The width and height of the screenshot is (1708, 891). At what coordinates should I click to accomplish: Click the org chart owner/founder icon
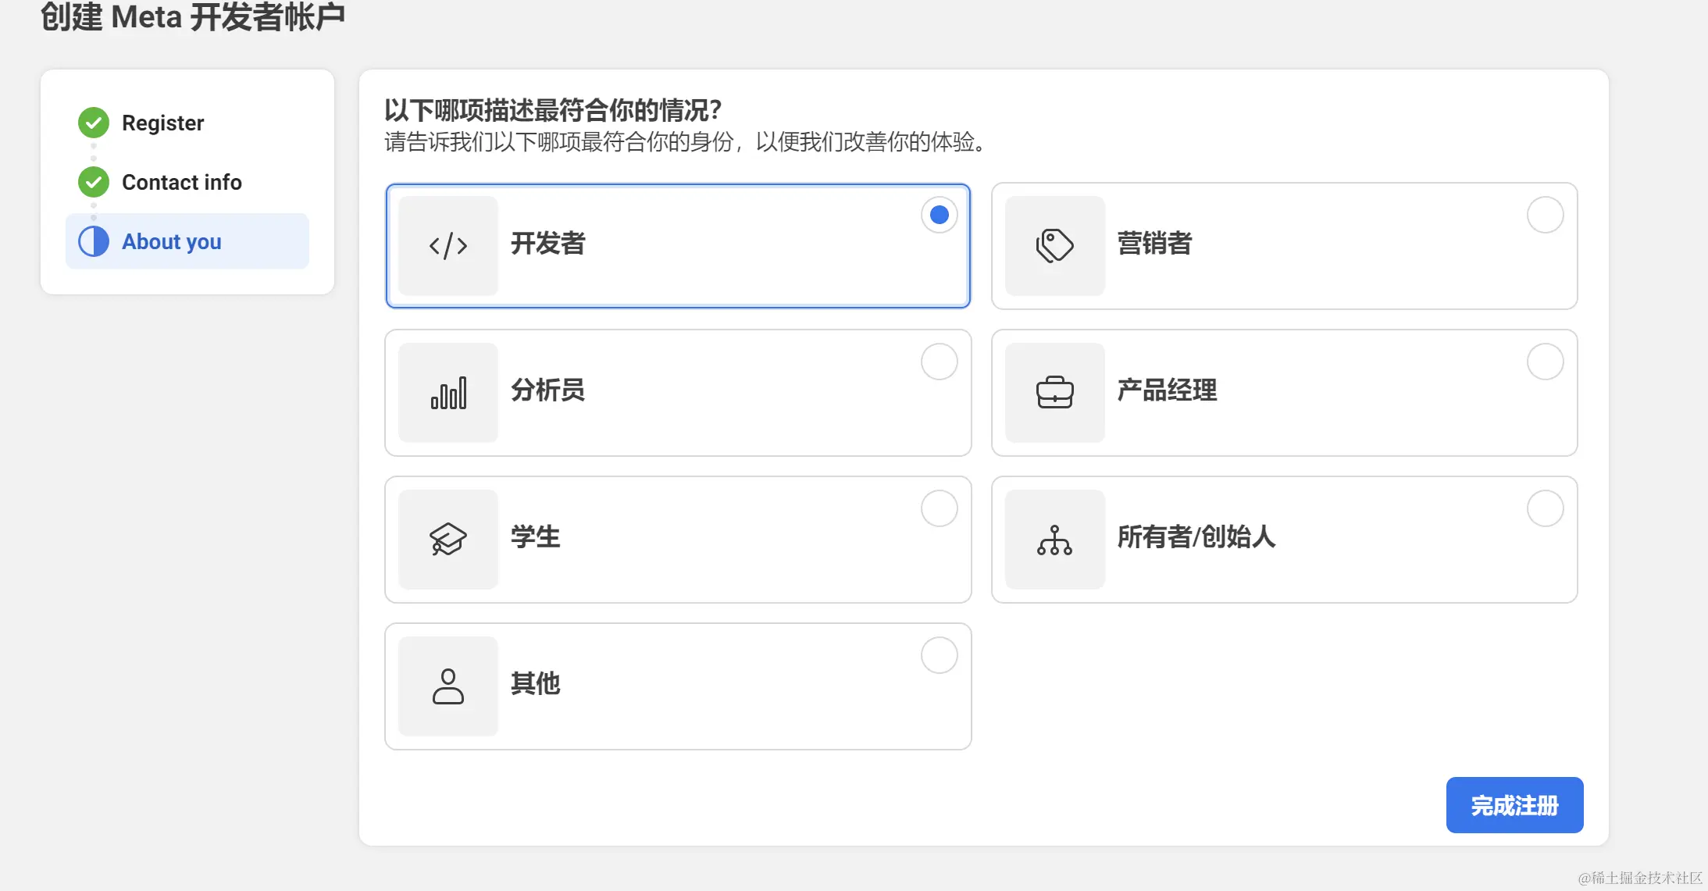(x=1054, y=540)
